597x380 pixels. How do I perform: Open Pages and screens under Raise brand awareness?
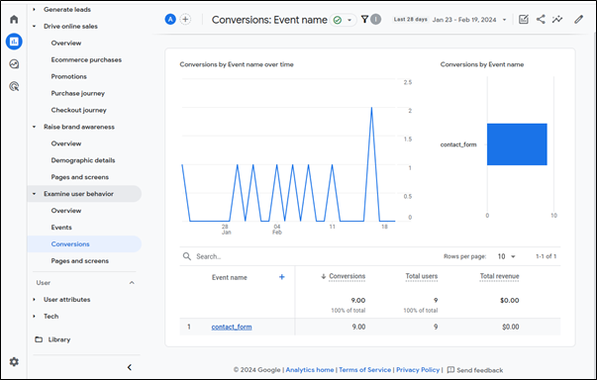coord(80,177)
